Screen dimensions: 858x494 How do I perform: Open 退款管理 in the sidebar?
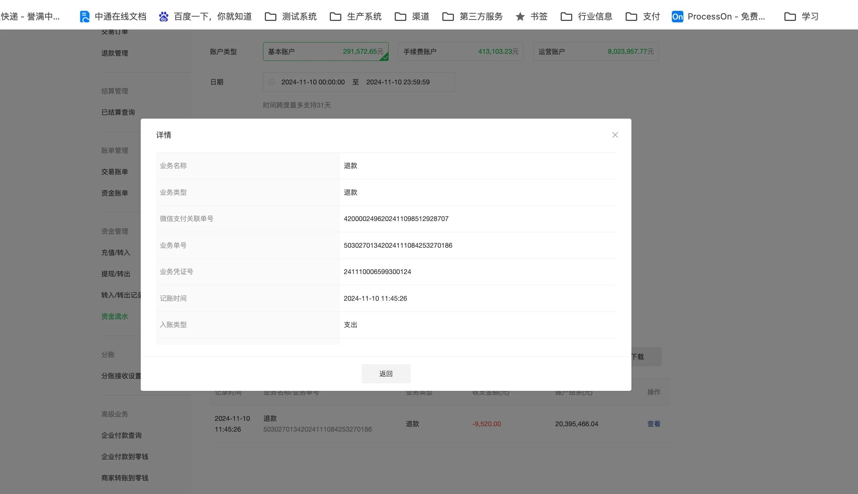(115, 53)
